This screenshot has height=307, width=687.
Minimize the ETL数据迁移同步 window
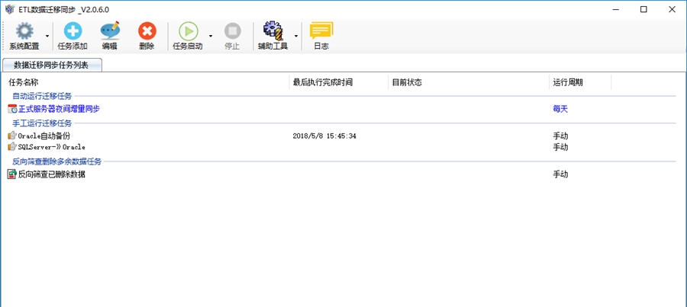[615, 9]
